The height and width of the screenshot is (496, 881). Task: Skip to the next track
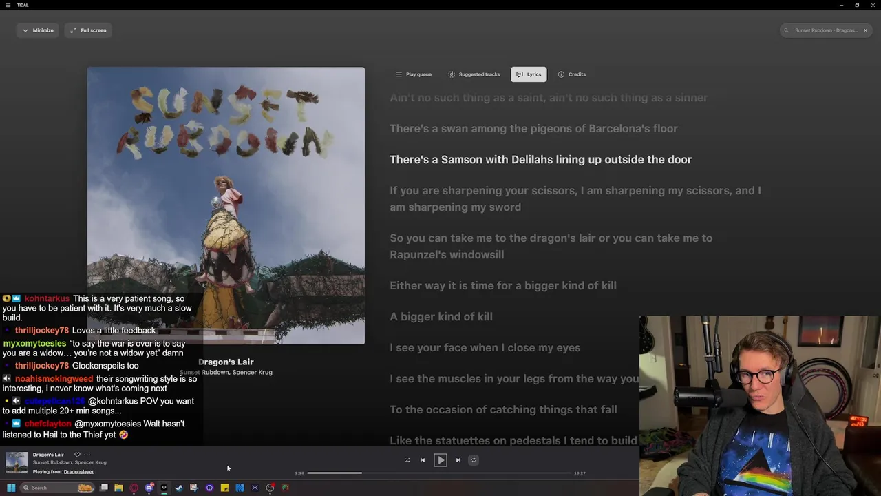click(x=458, y=460)
